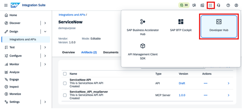Switch to the Overview tab
This screenshot has height=109, width=243.
coord(68,52)
